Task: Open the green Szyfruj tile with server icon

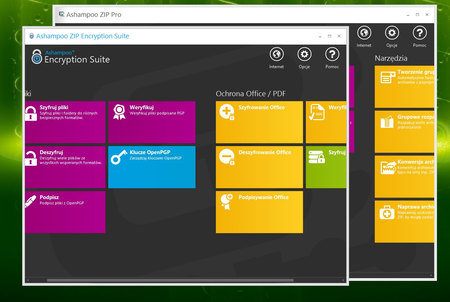Action: [326, 167]
